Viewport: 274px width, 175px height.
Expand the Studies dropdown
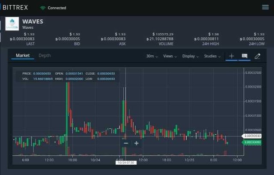[x=212, y=56]
